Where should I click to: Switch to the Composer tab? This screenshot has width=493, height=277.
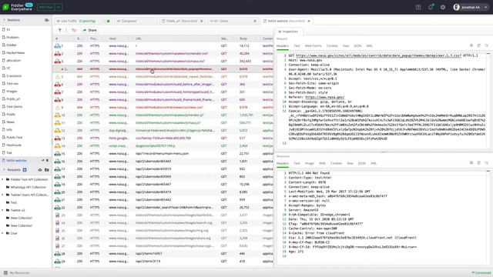click(136, 21)
